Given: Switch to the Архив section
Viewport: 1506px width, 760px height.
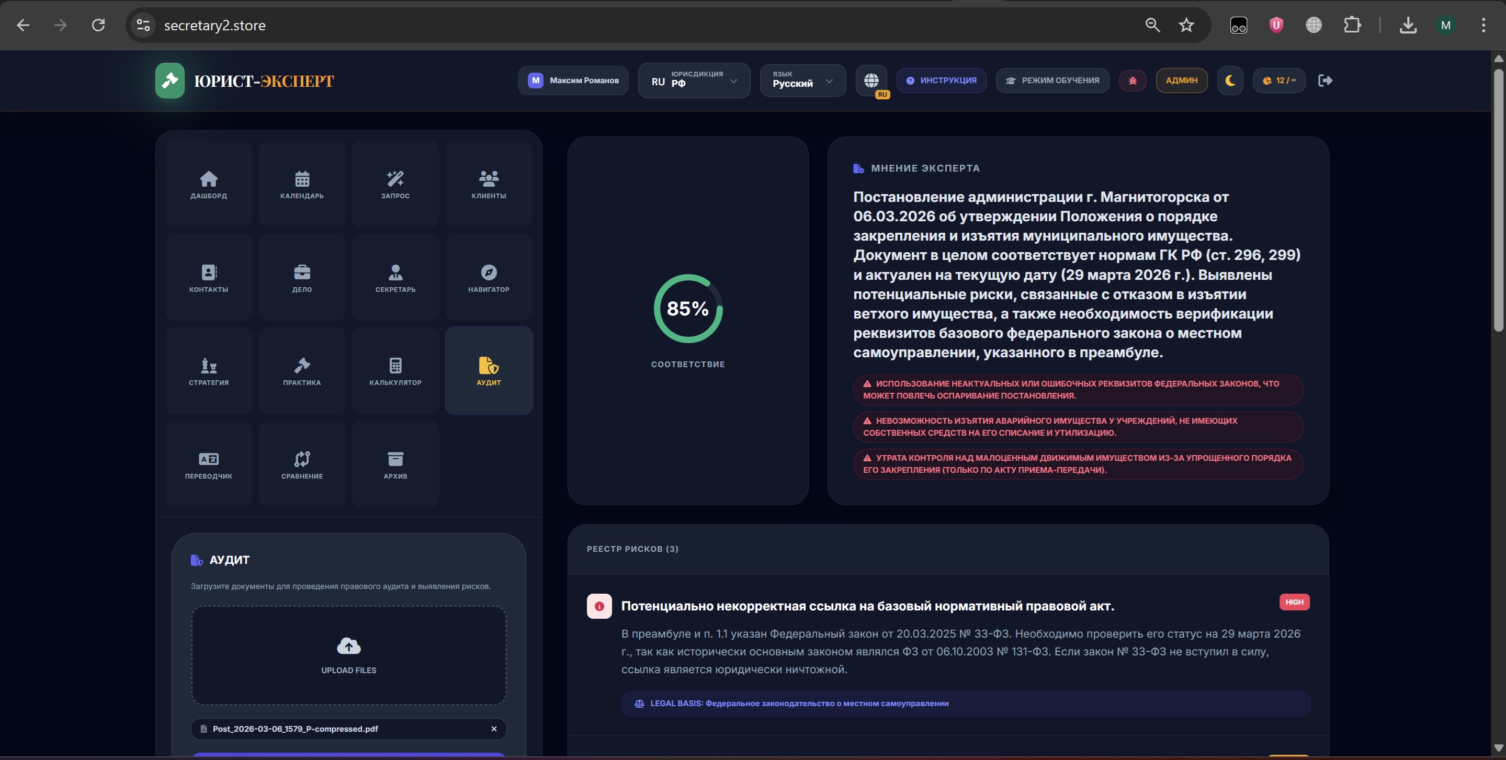Looking at the screenshot, I should pos(395,464).
